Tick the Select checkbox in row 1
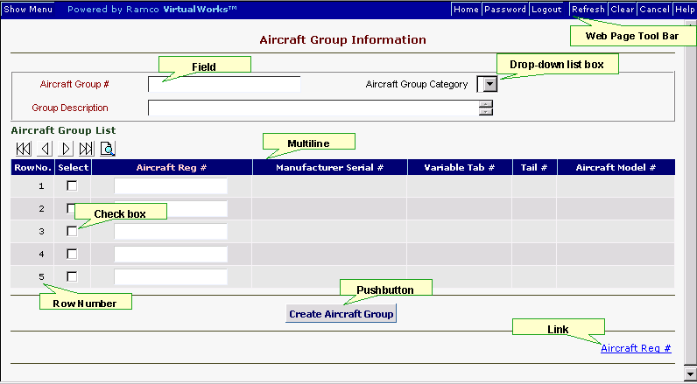 [72, 186]
